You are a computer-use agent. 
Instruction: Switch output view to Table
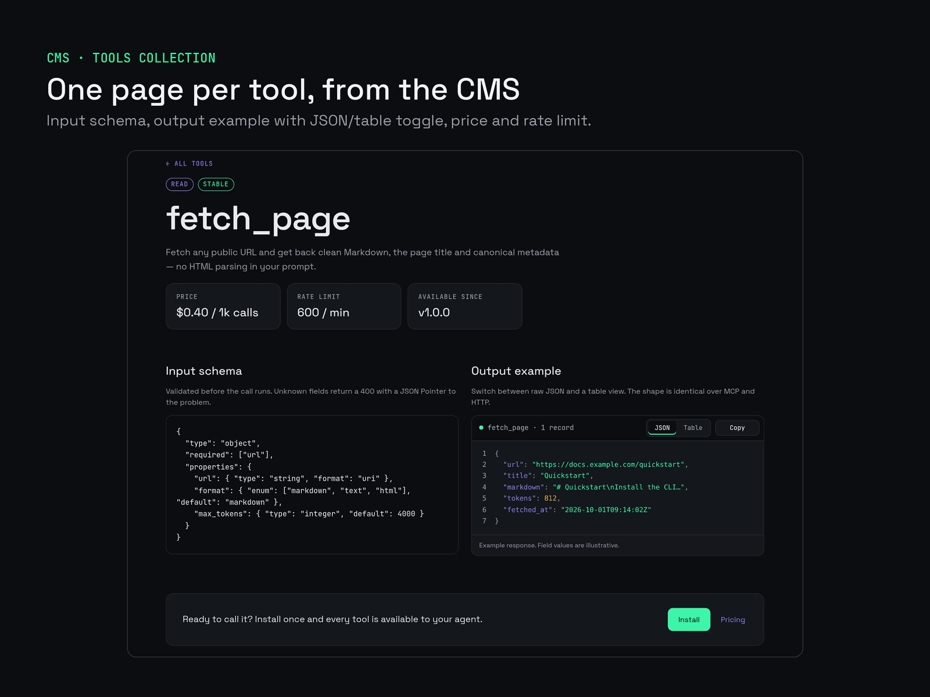[x=693, y=427]
